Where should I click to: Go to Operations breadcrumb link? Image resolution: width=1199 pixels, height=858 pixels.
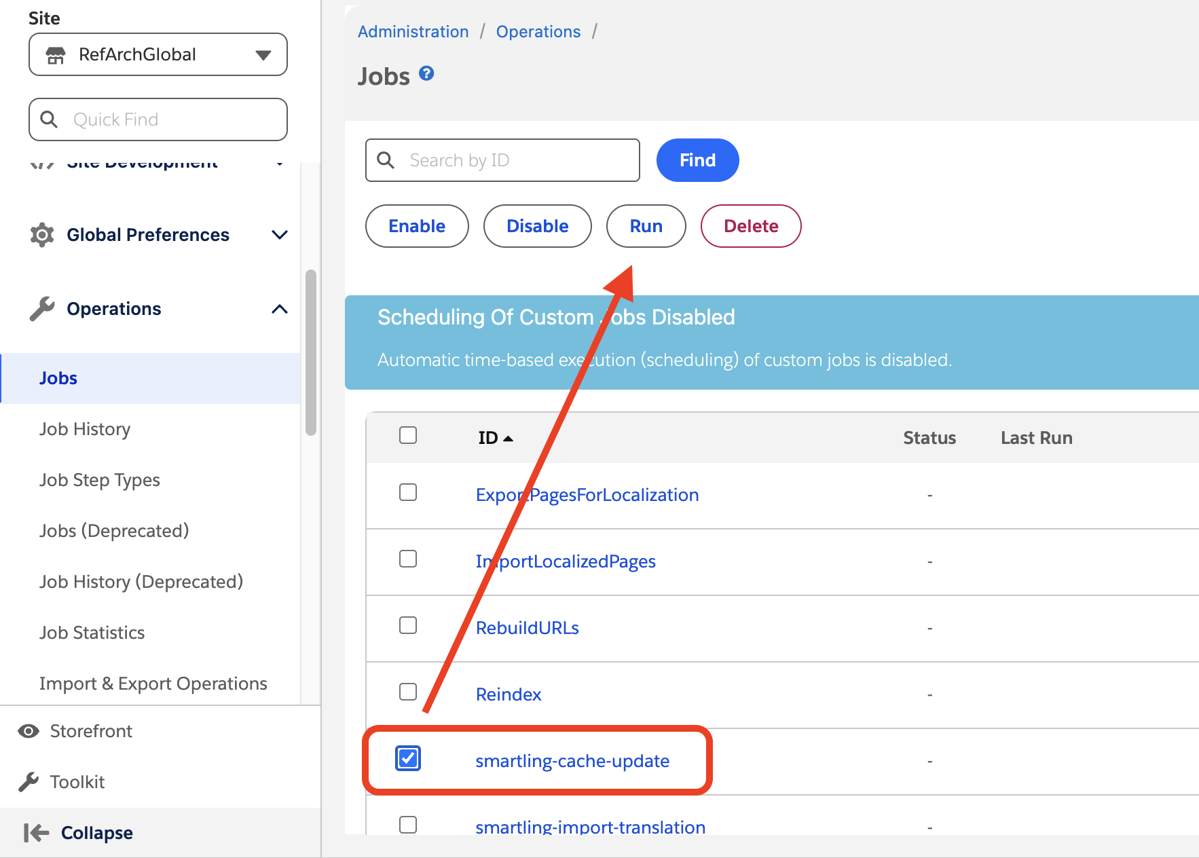pyautogui.click(x=538, y=32)
